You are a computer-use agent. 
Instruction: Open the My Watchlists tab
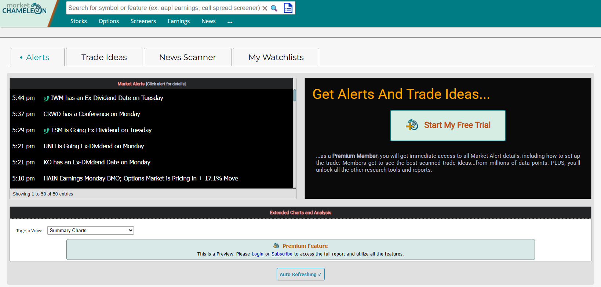(x=276, y=57)
